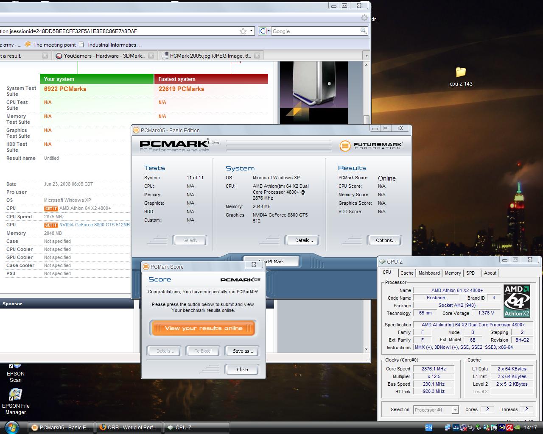Click the Firefox page vertical scrollbar up arrow
This screenshot has width=543, height=434.
pos(367,64)
